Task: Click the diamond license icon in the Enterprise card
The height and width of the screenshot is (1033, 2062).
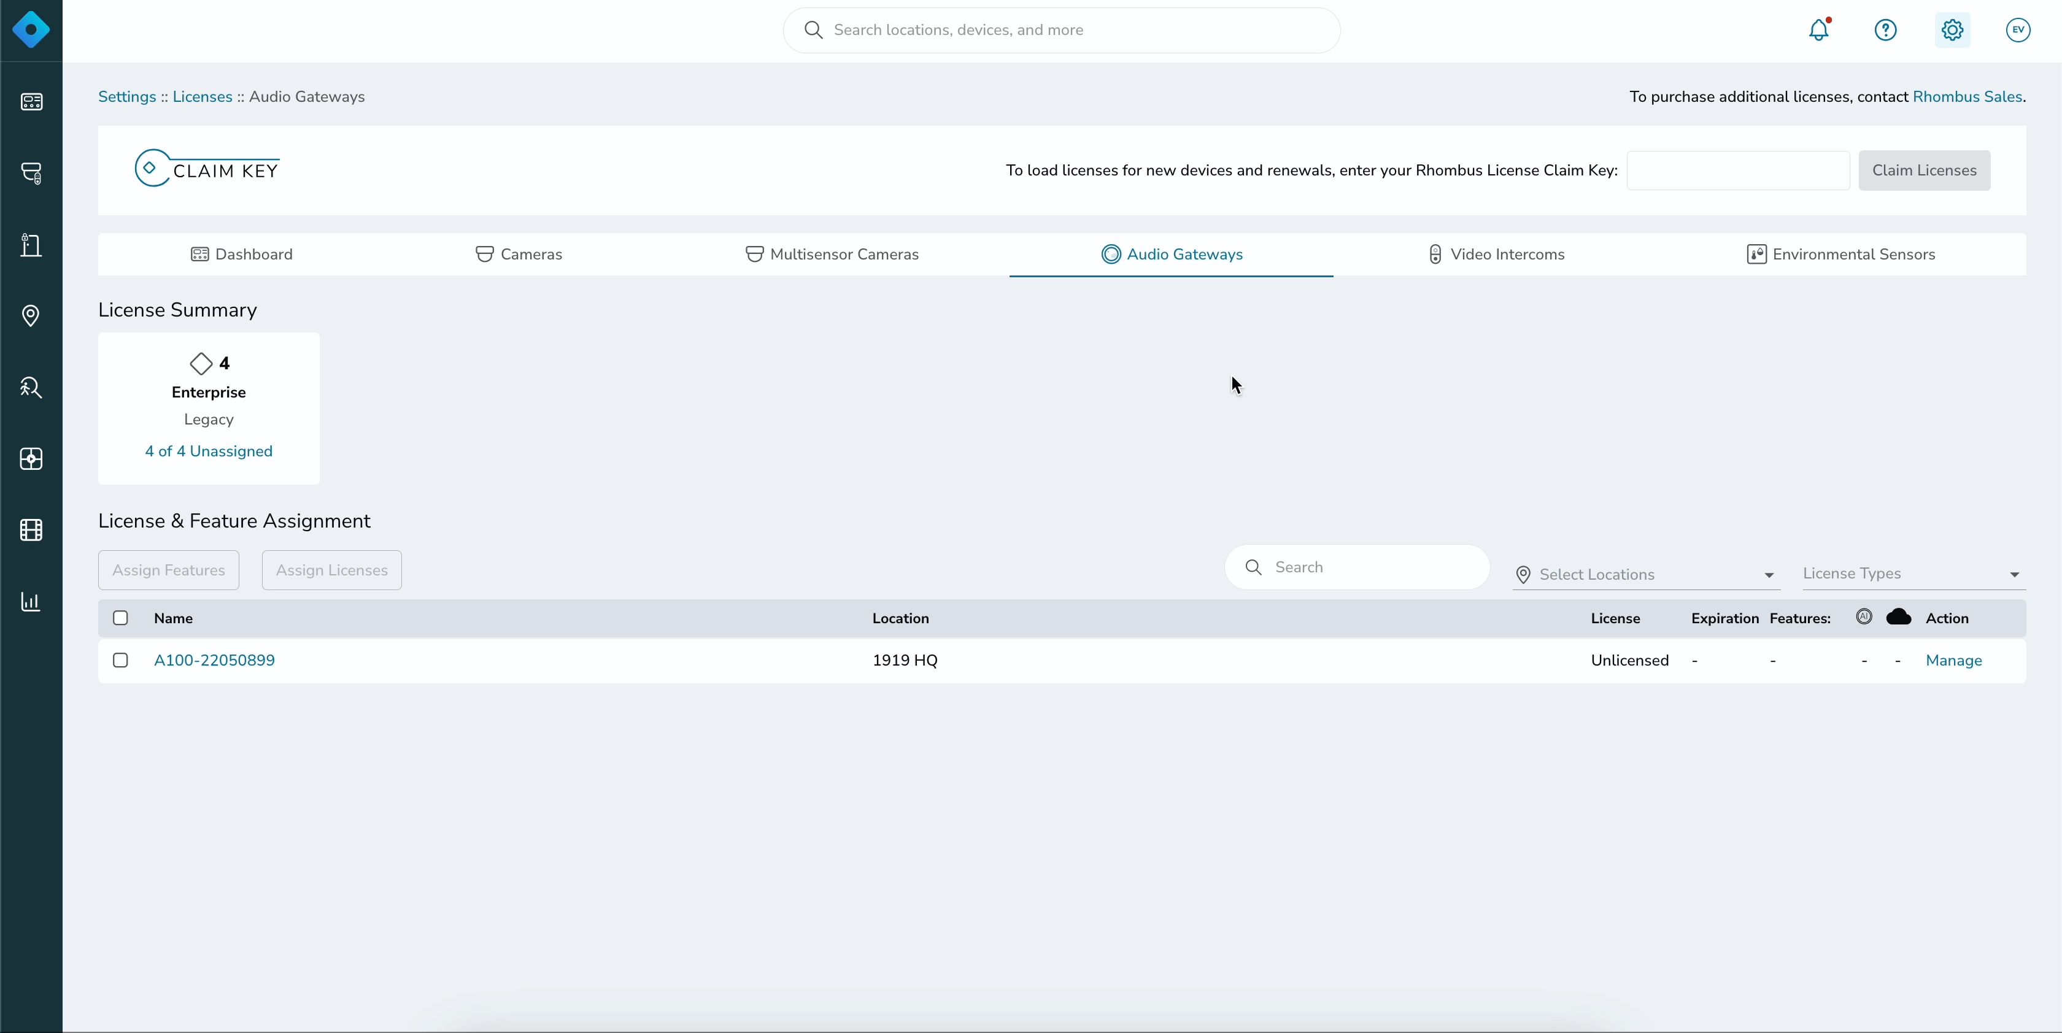Action: point(201,363)
